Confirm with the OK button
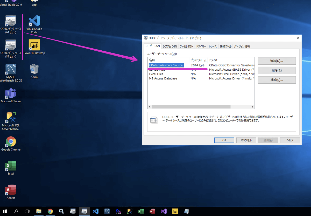This screenshot has width=311, height=216. (224, 140)
